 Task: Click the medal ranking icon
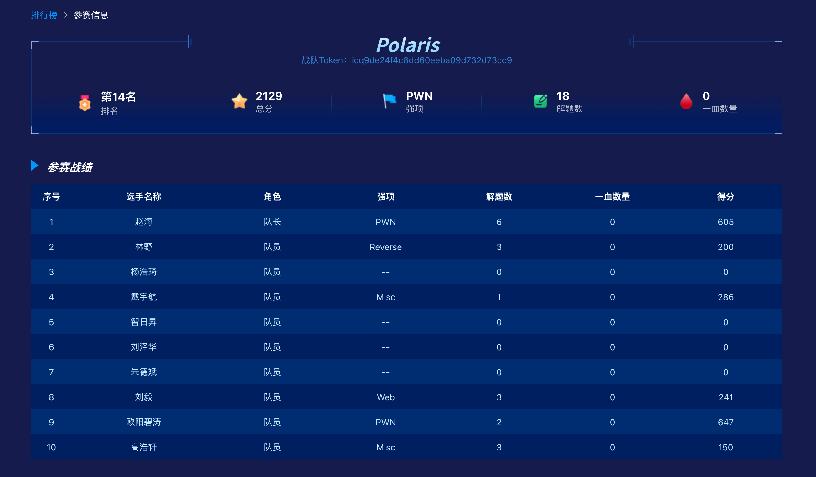coord(85,103)
